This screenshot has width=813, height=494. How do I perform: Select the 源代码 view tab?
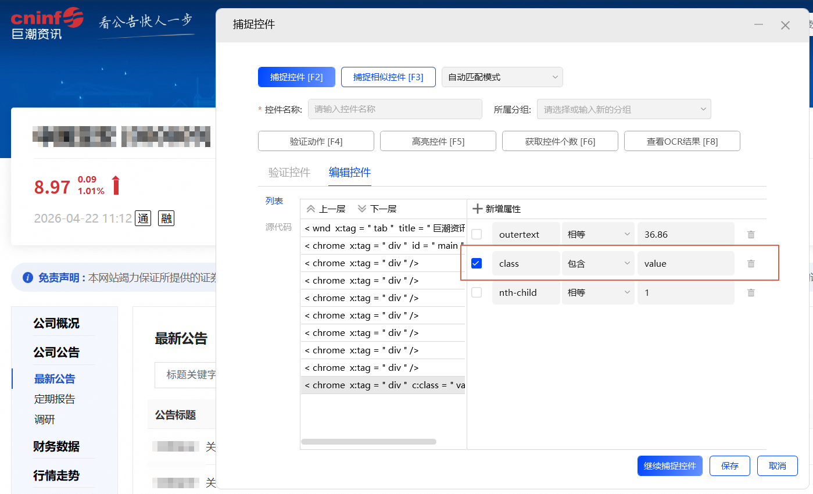[278, 227]
